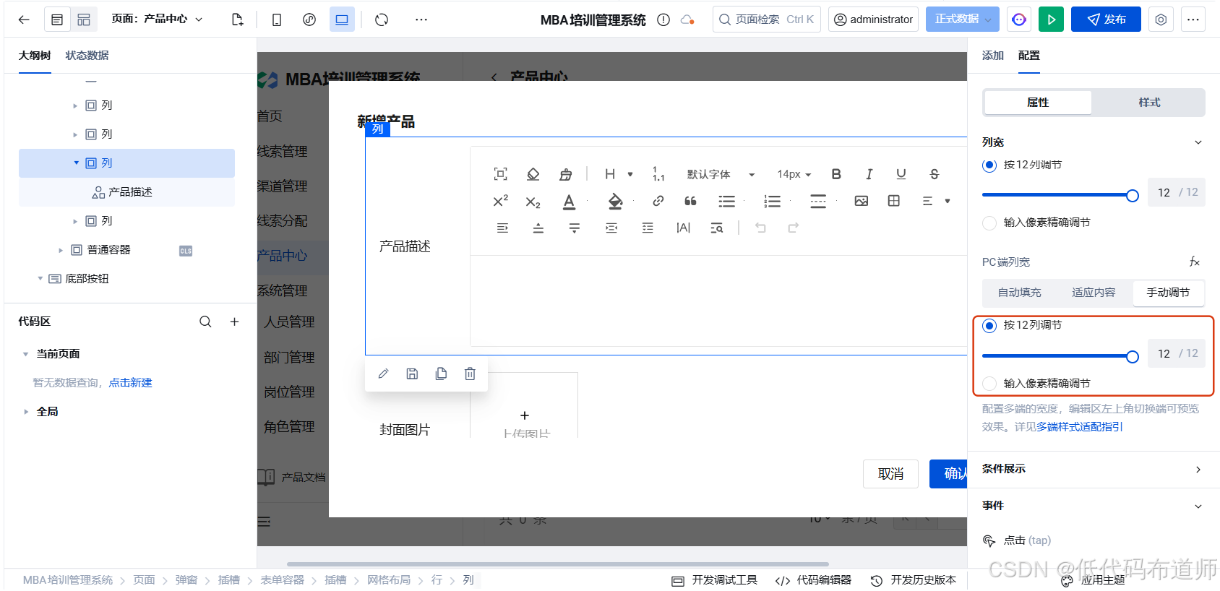The image size is (1220, 591).
Task: Click the undo icon in the editor toolbar
Action: pyautogui.click(x=760, y=228)
